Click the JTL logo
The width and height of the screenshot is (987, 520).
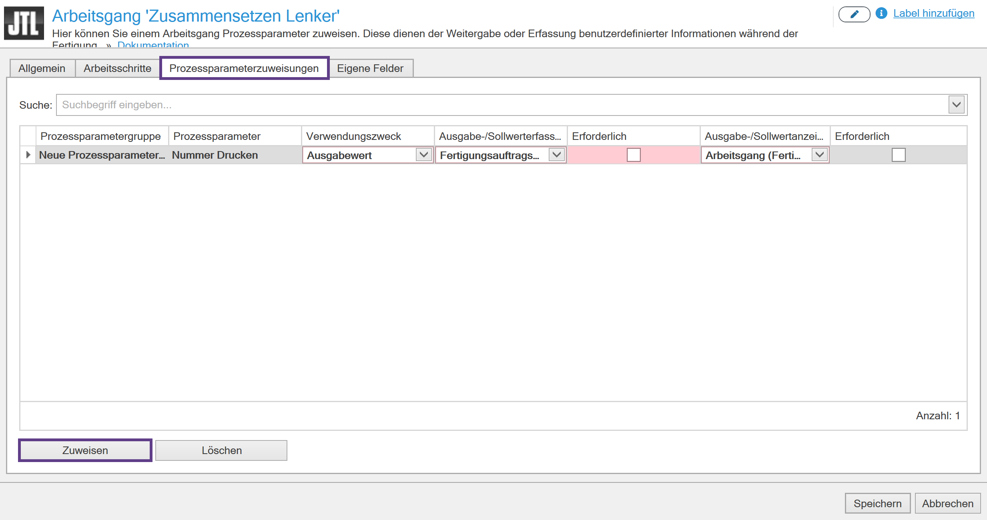click(24, 23)
